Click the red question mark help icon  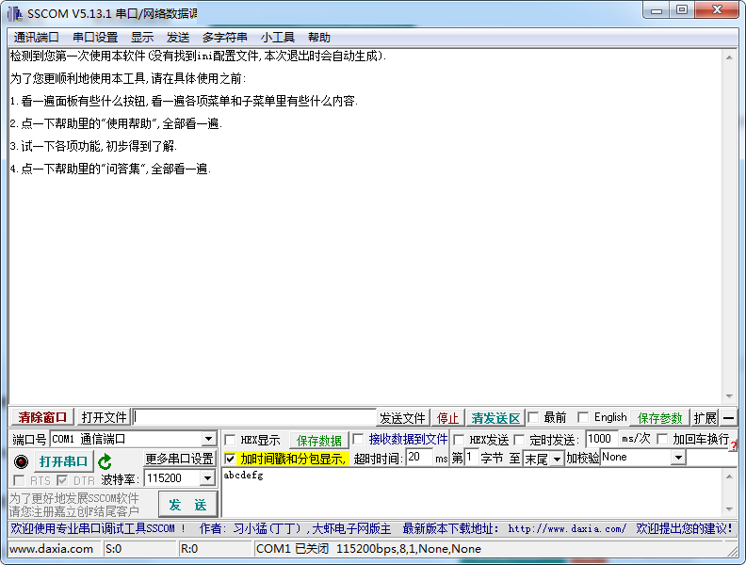733,445
